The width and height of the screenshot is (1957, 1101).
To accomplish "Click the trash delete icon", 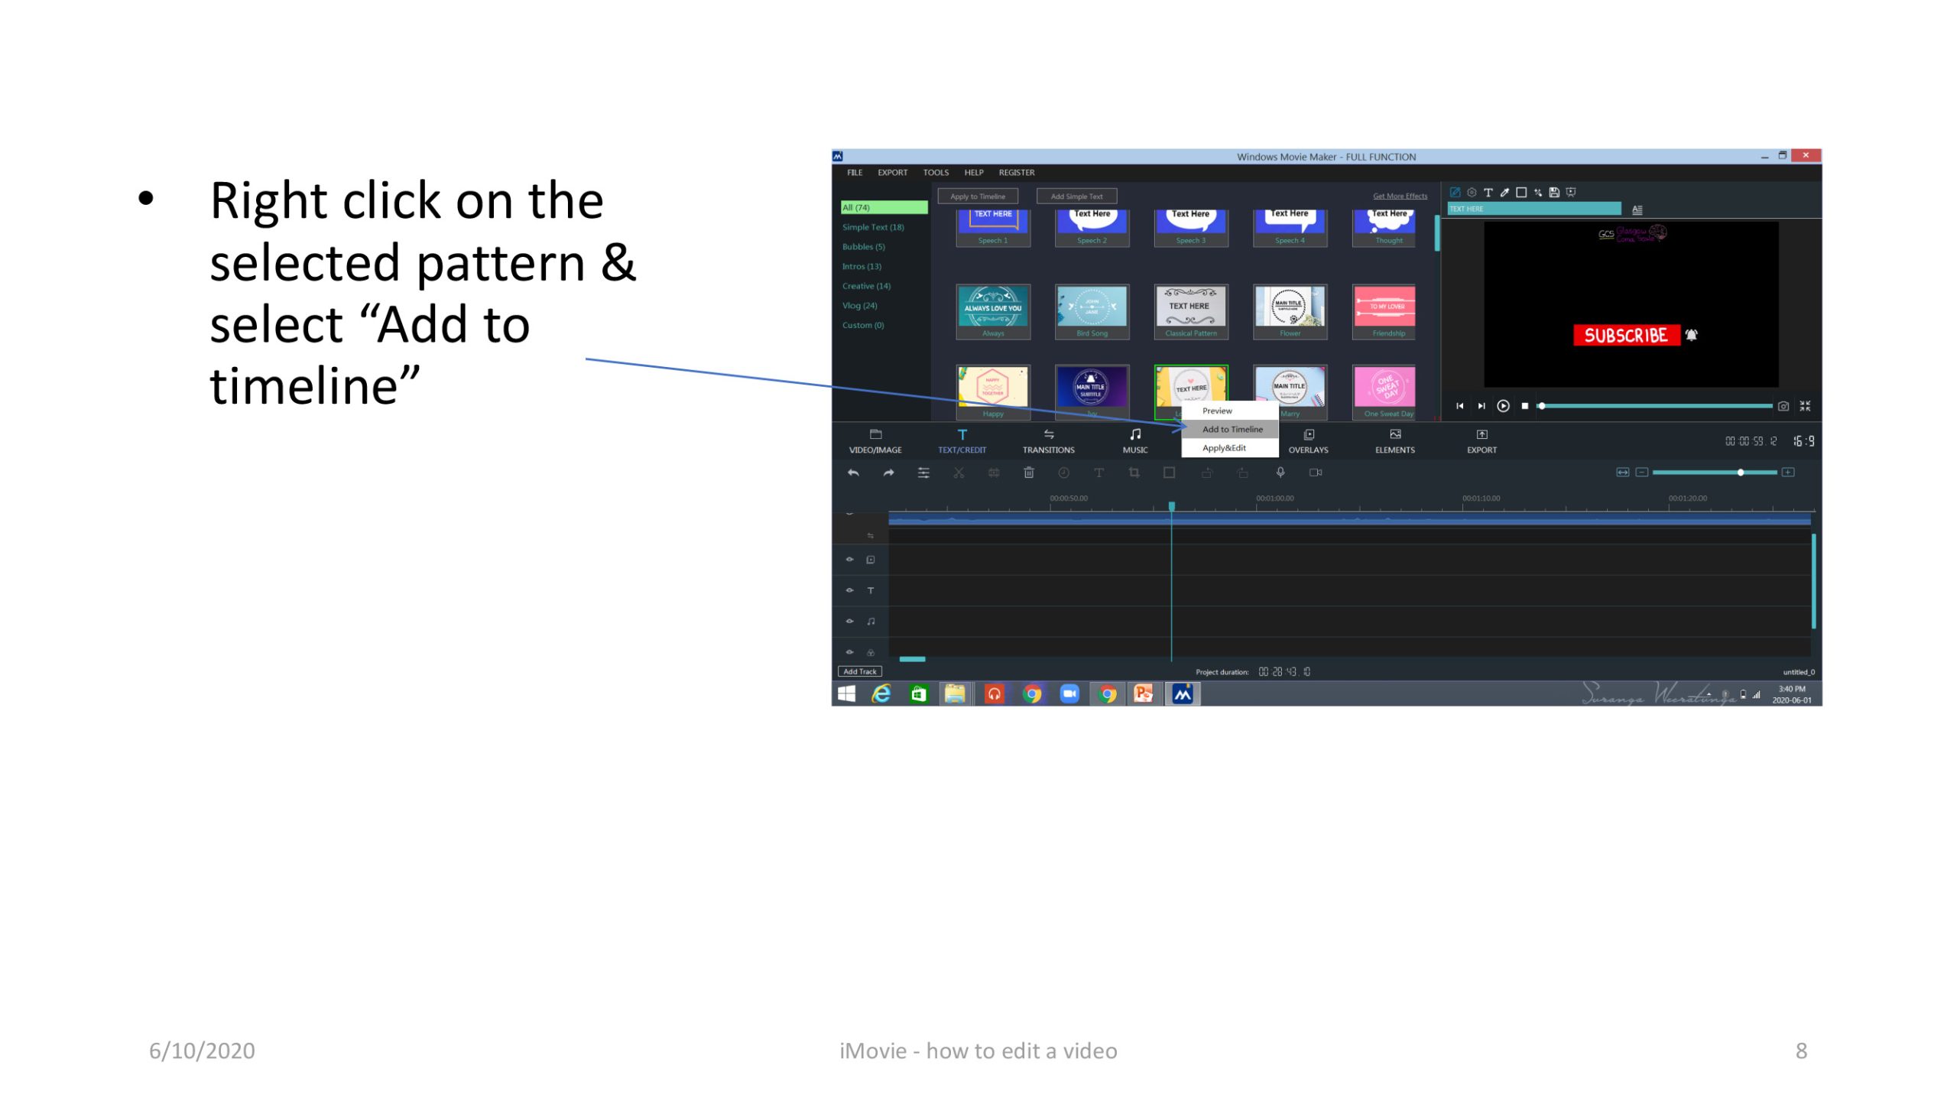I will (1029, 473).
